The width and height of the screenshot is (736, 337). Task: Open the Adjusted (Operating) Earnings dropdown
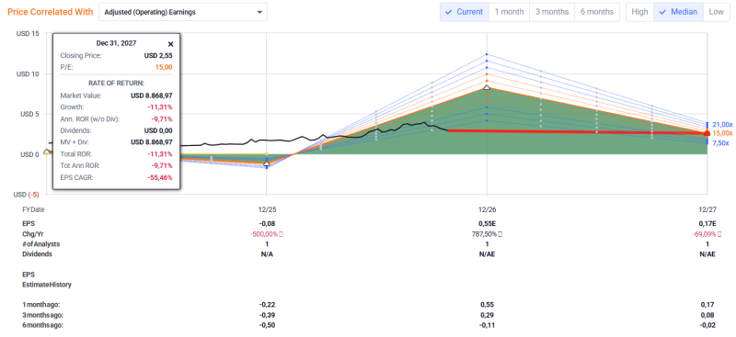click(183, 12)
